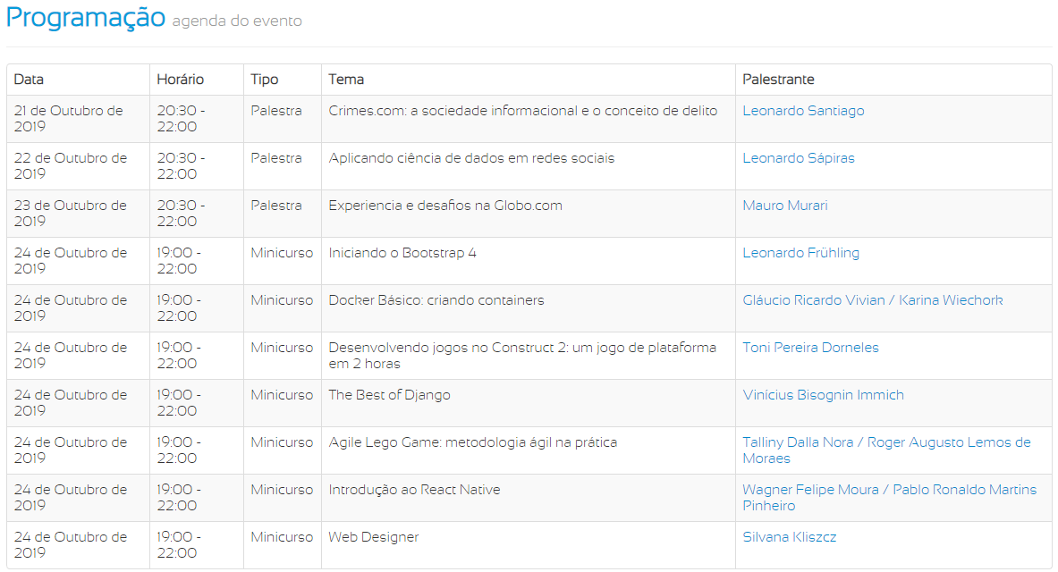Open Vinícius Bisognin Immich link
The image size is (1058, 572).
[823, 395]
